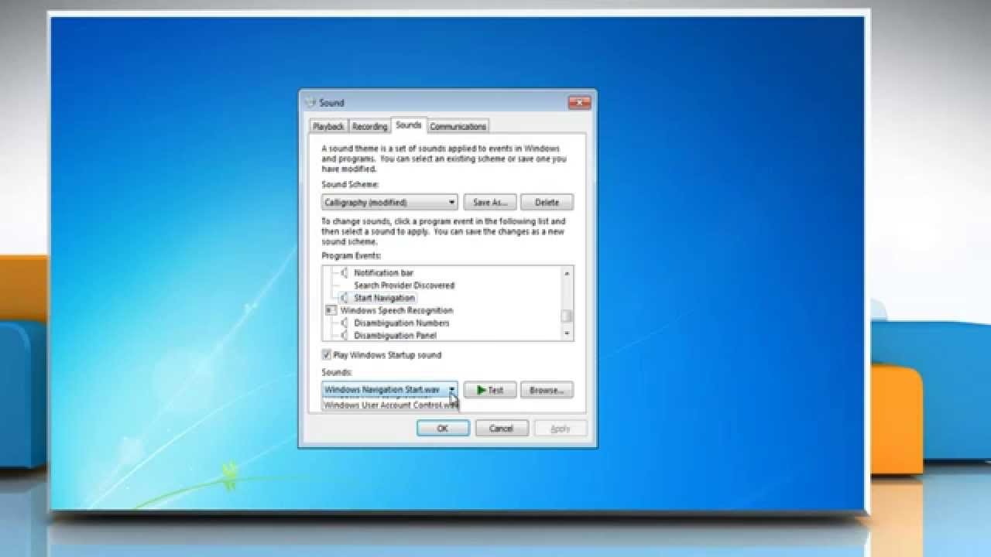Browse for a sound file

click(x=547, y=390)
